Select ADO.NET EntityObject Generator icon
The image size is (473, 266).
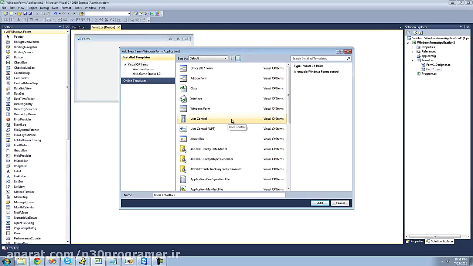click(x=183, y=159)
